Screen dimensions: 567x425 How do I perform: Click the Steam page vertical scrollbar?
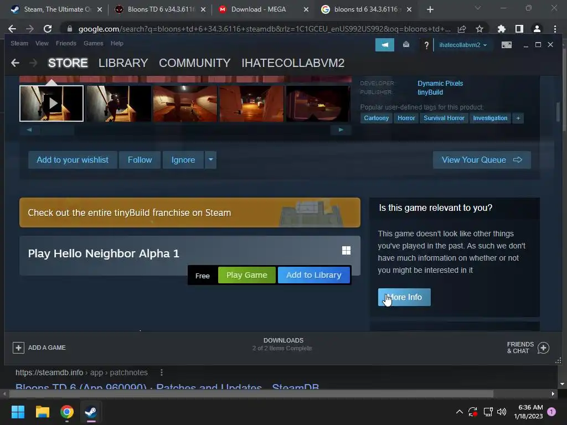click(x=558, y=112)
